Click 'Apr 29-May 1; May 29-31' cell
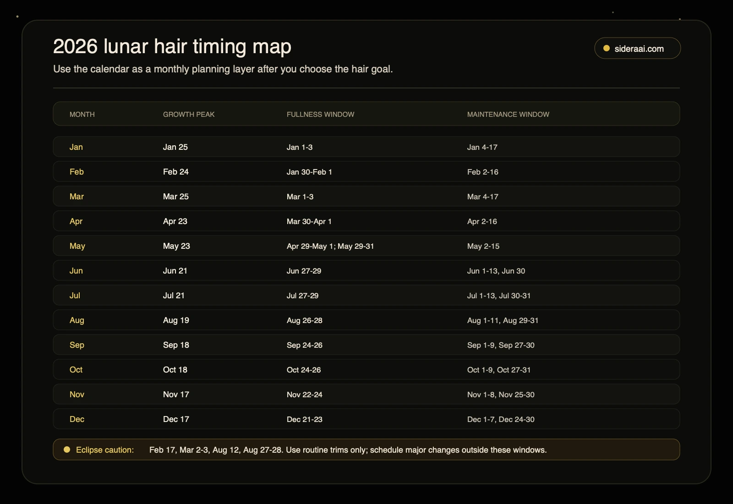 click(x=330, y=246)
